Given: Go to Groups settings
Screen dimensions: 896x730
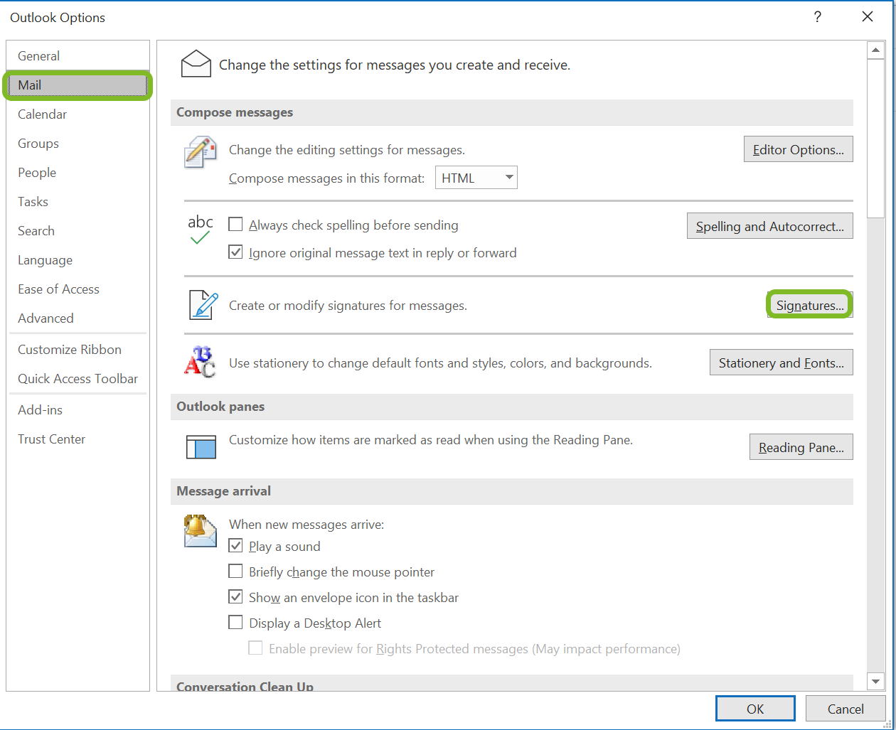Looking at the screenshot, I should (x=78, y=143).
